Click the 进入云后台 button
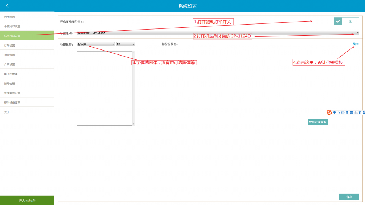Screen dimensions: 365x205 [27, 200]
